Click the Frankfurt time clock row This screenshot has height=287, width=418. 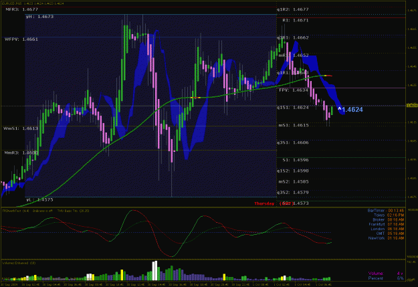click(387, 224)
